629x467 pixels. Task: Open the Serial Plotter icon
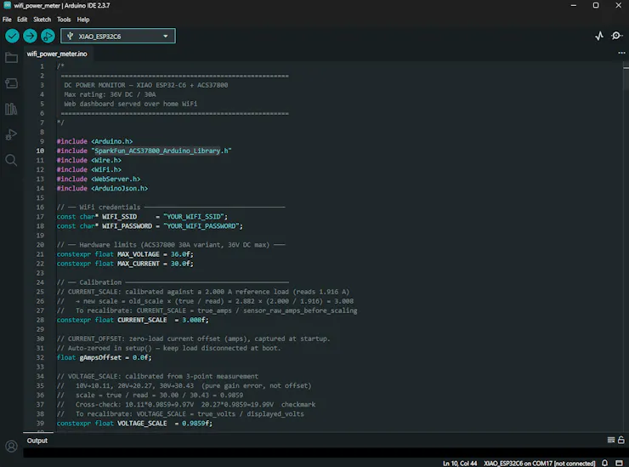tap(599, 36)
